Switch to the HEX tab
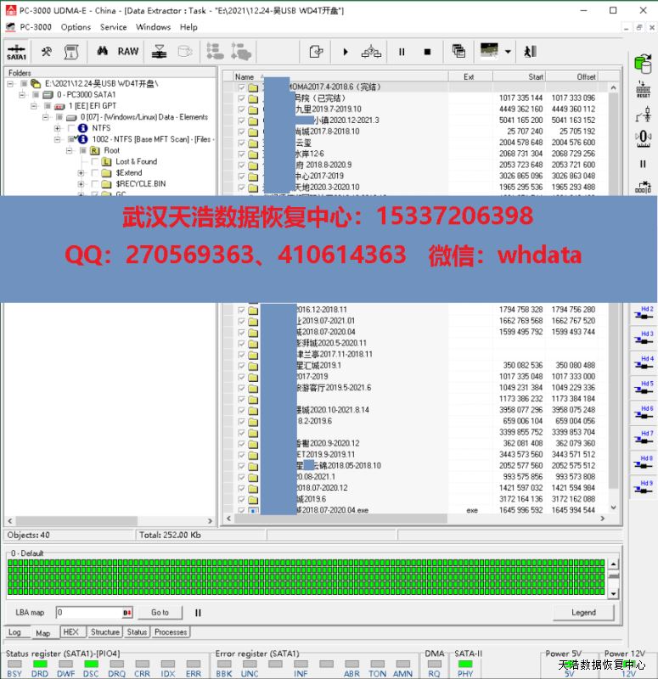This screenshot has height=679, width=658. (x=71, y=632)
